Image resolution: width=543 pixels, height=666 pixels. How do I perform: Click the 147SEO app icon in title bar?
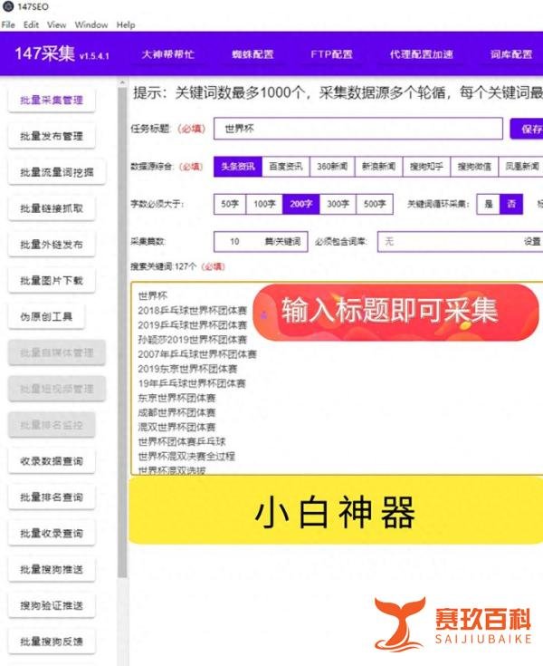(x=8, y=7)
